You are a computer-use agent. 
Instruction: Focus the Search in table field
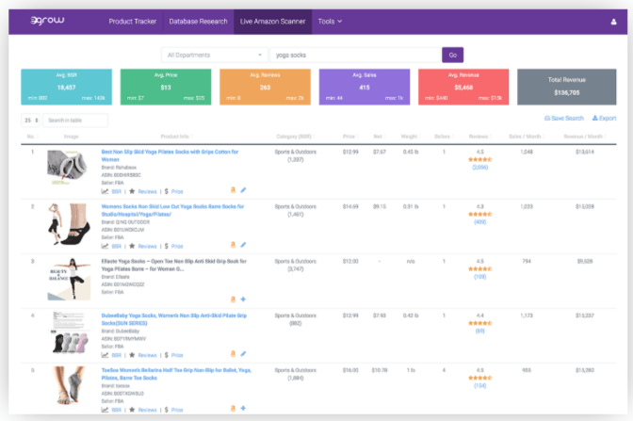tap(75, 121)
